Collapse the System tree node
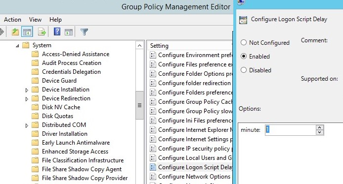The image size is (343, 184). click(x=17, y=46)
